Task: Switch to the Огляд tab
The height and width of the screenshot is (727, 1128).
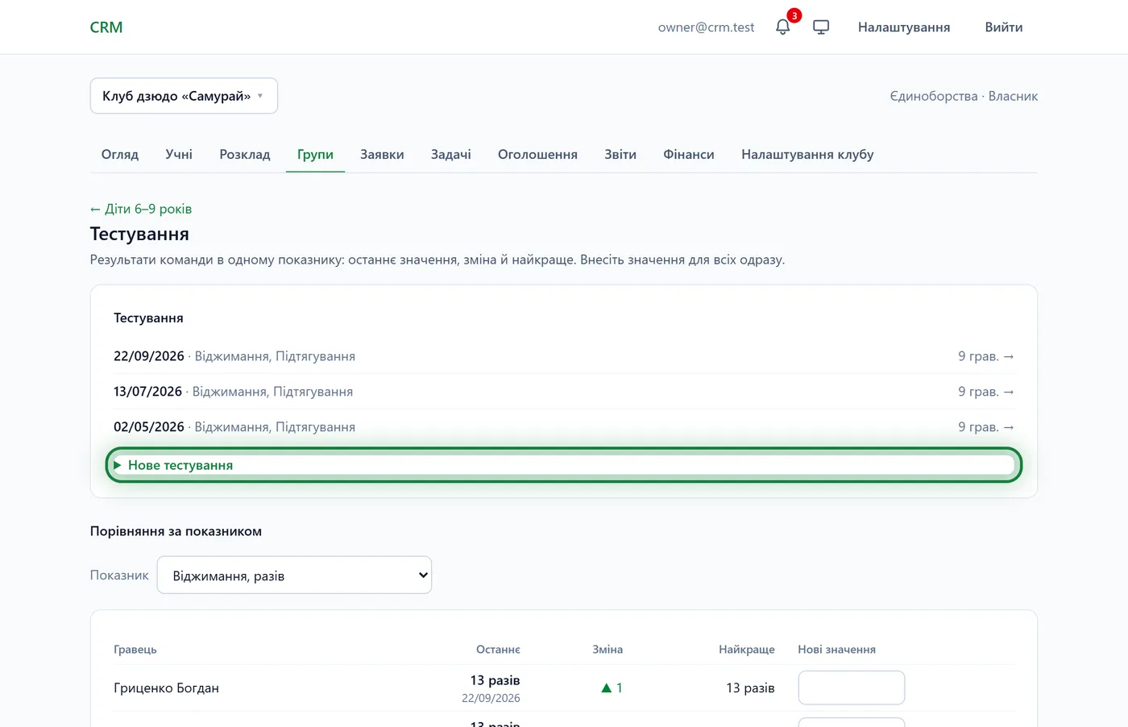Action: coord(120,154)
